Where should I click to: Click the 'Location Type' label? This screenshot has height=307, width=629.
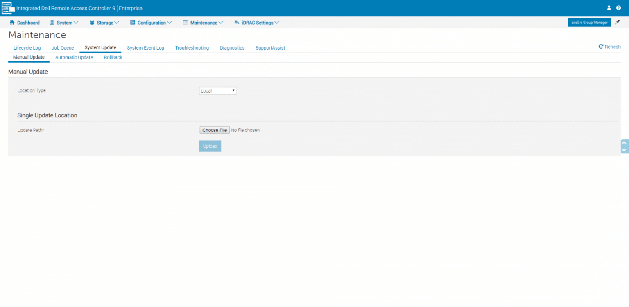pyautogui.click(x=32, y=90)
